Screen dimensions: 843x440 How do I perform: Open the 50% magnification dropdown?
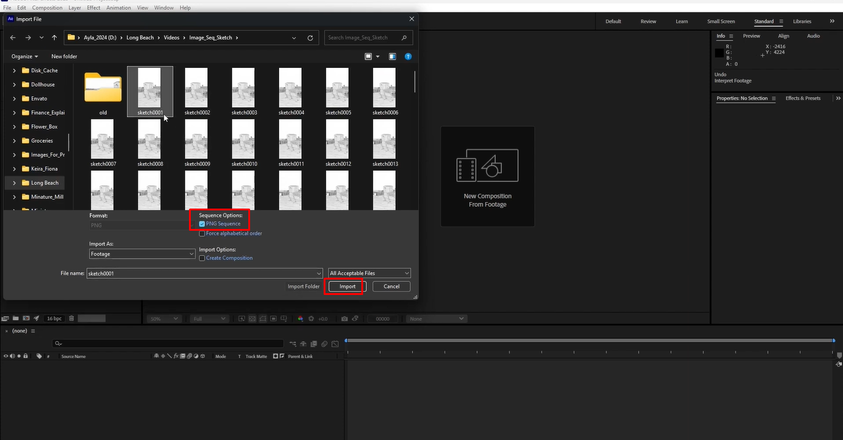163,318
